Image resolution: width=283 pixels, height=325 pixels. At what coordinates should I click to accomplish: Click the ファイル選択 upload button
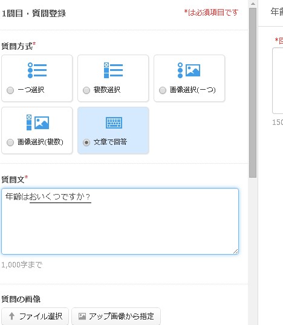[35, 317]
